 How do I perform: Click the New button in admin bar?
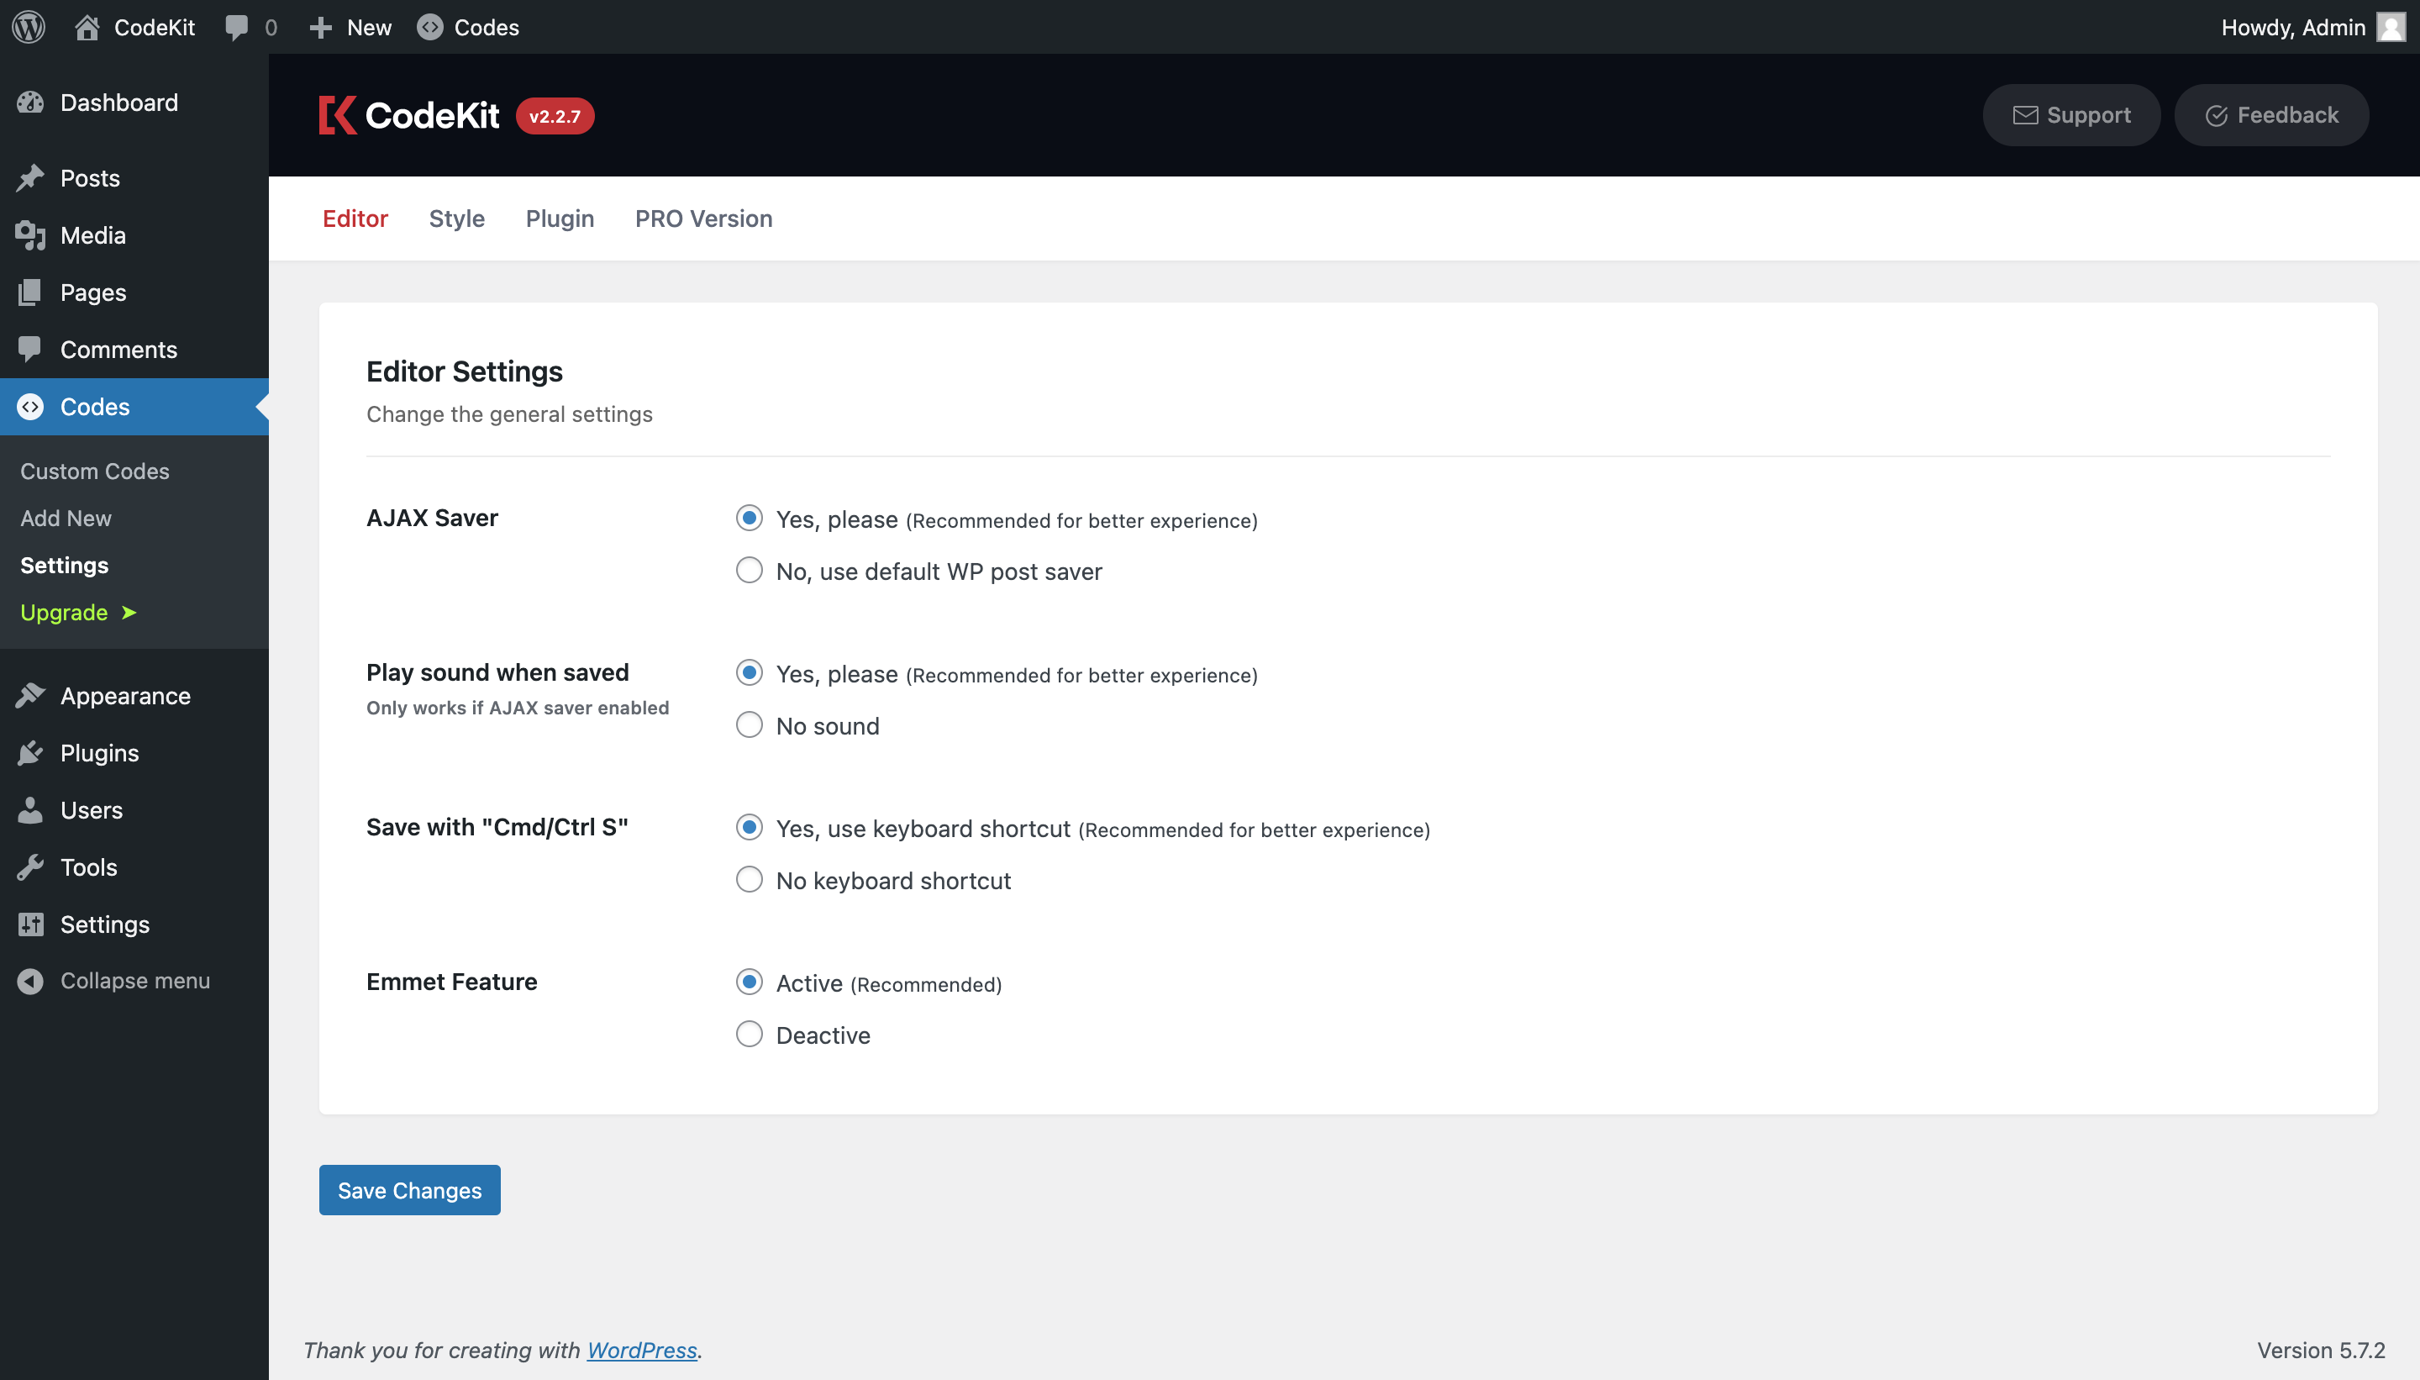347,25
